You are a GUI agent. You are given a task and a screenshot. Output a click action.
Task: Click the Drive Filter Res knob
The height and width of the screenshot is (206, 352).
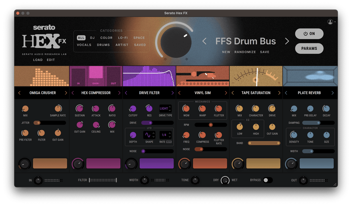click(149, 109)
